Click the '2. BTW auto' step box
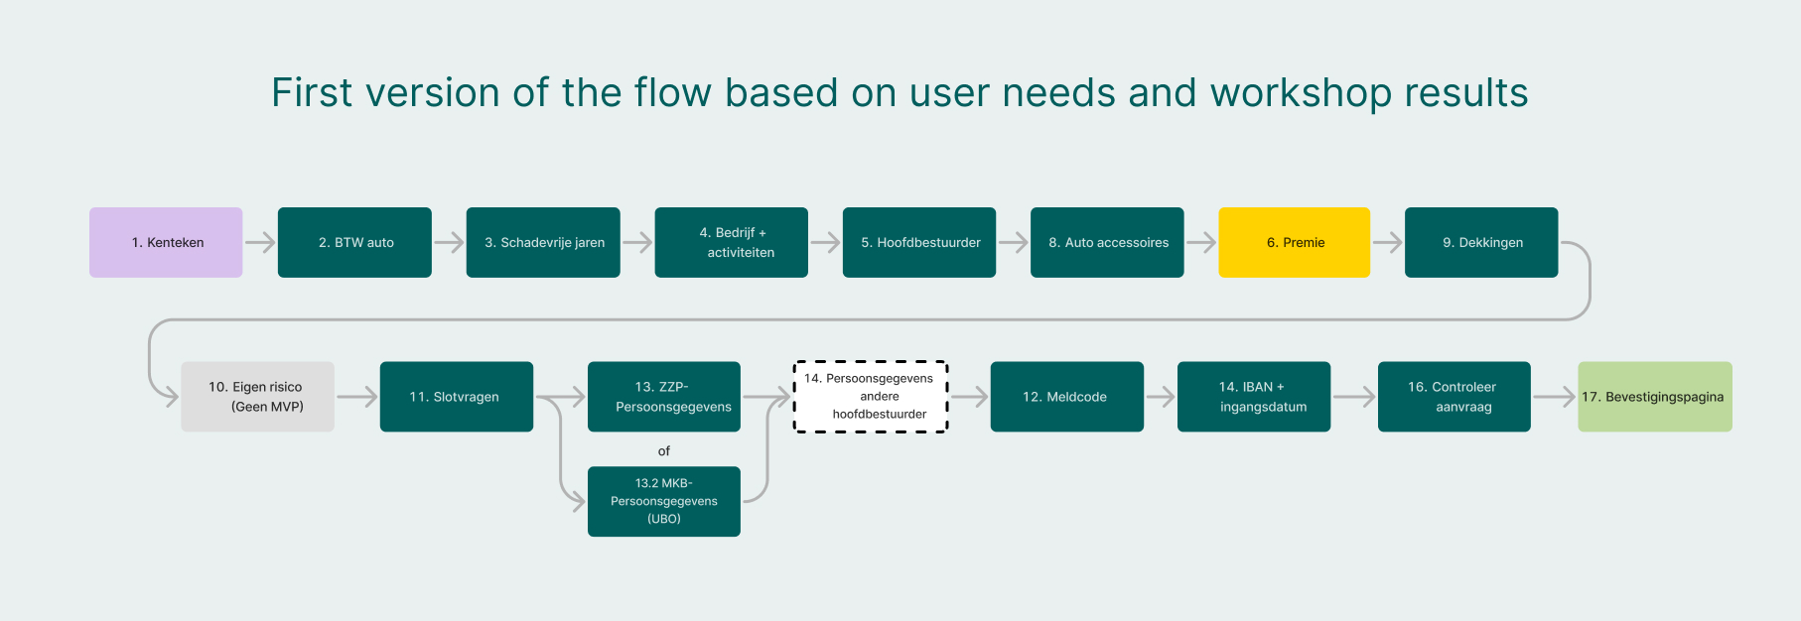Screen dimensions: 1801x621 [354, 242]
